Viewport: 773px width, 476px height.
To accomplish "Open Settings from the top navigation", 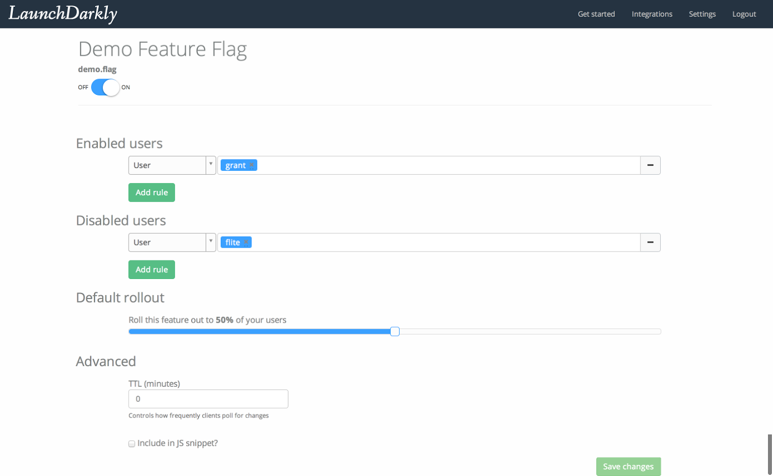I will [702, 14].
